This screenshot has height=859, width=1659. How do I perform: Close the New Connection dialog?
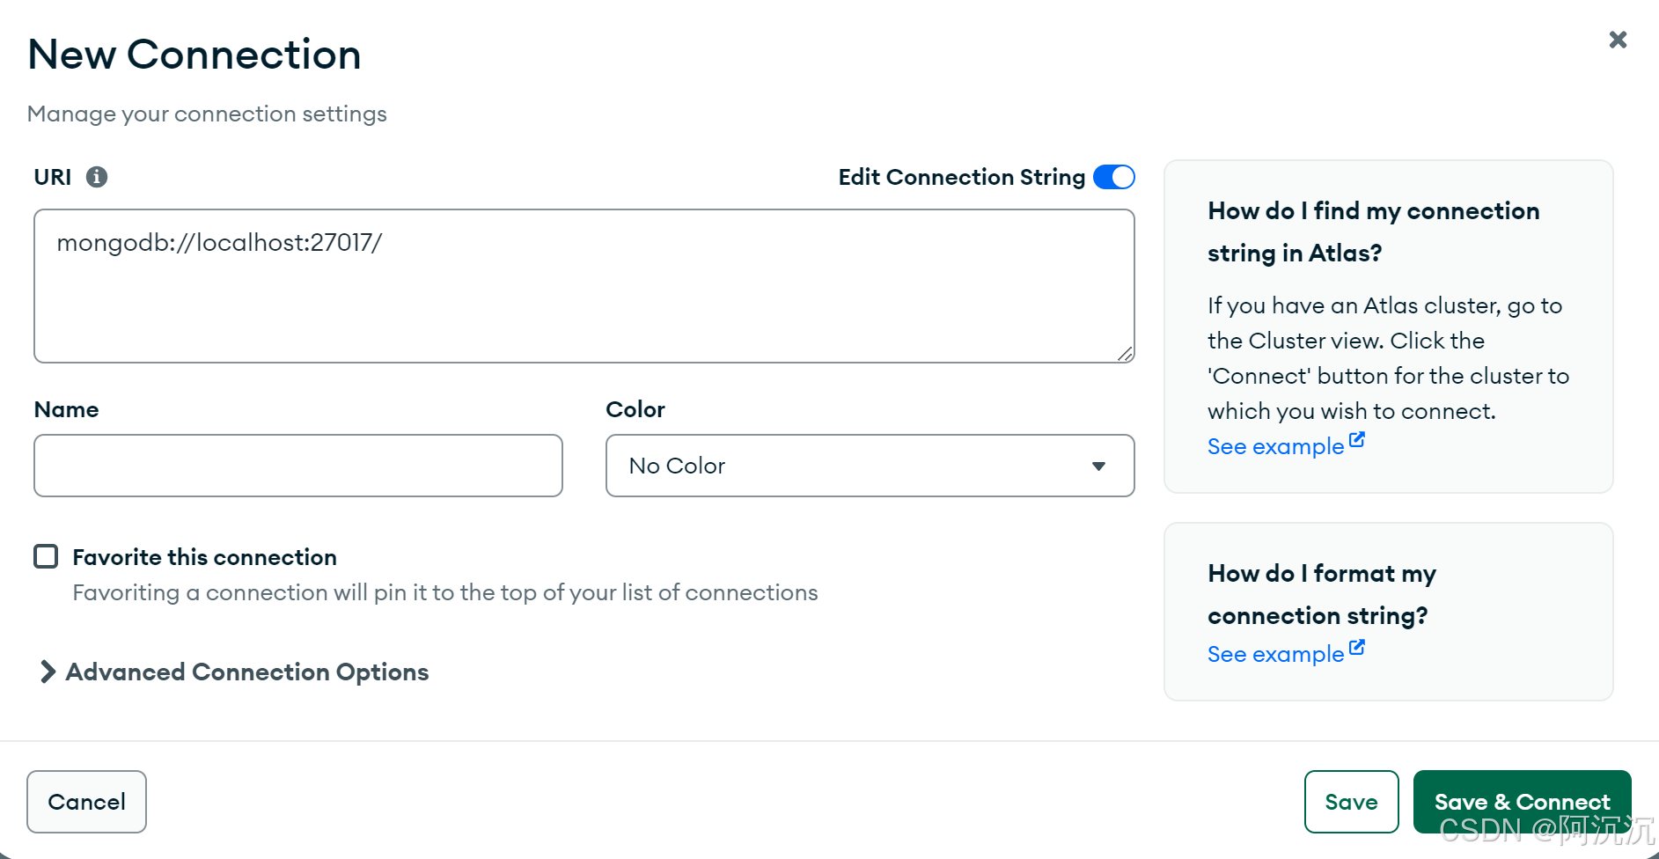point(1618,40)
